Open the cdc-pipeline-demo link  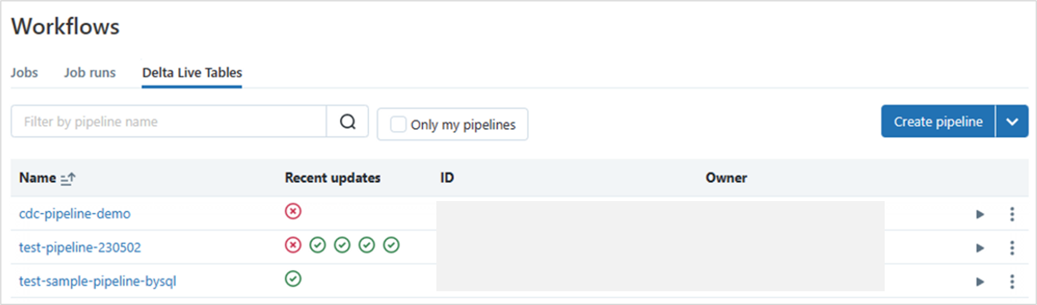[x=75, y=214]
